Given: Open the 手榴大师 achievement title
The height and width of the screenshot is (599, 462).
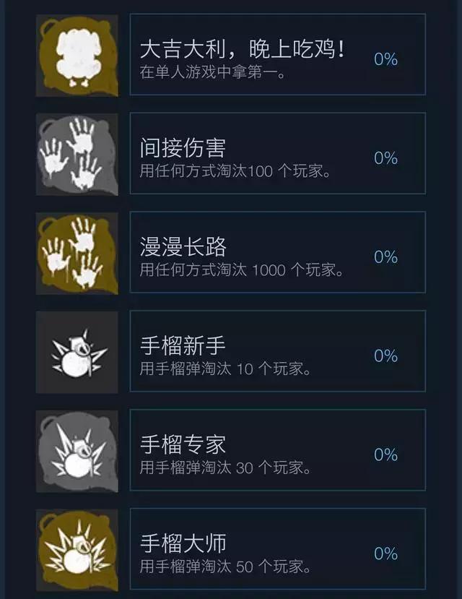Looking at the screenshot, I should point(183,543).
